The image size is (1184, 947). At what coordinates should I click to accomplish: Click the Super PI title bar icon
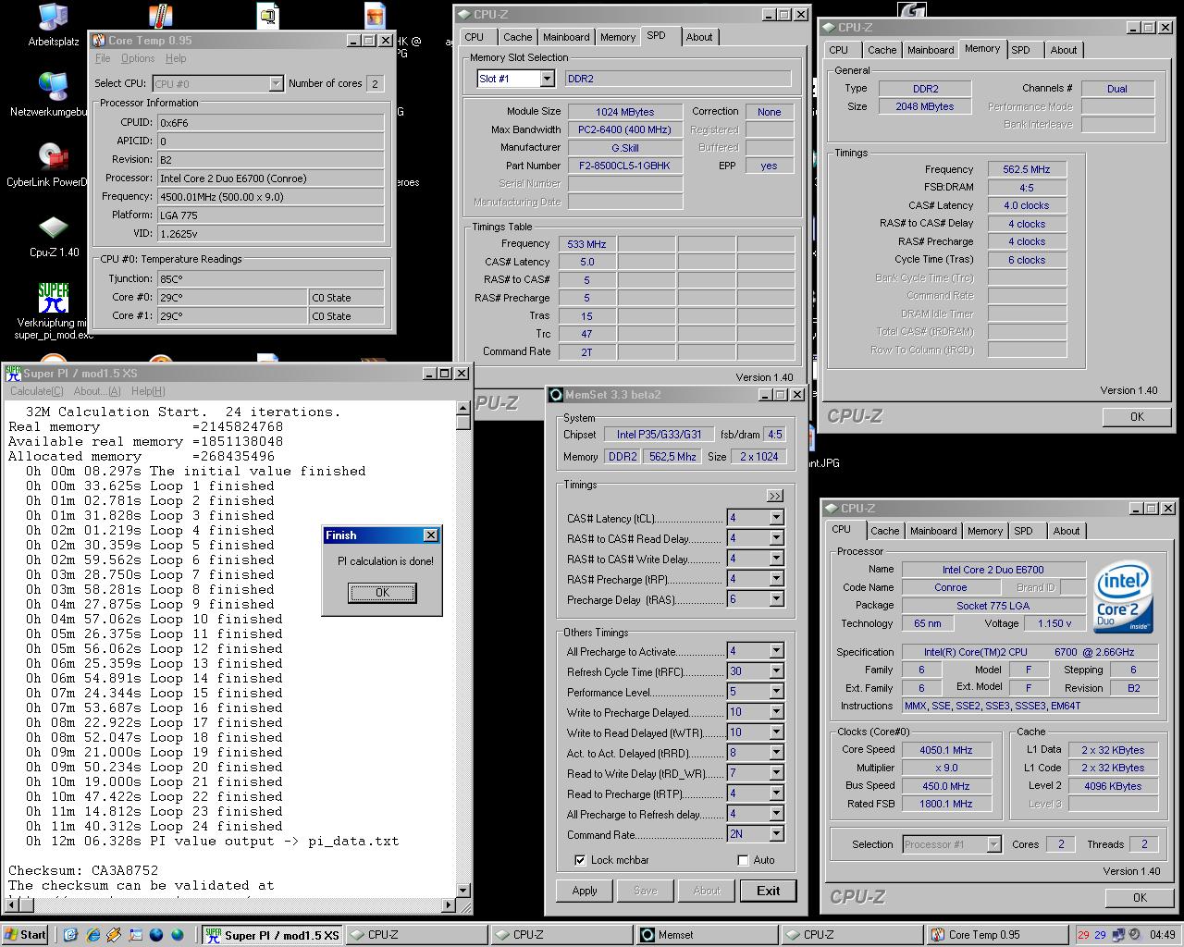pyautogui.click(x=13, y=374)
